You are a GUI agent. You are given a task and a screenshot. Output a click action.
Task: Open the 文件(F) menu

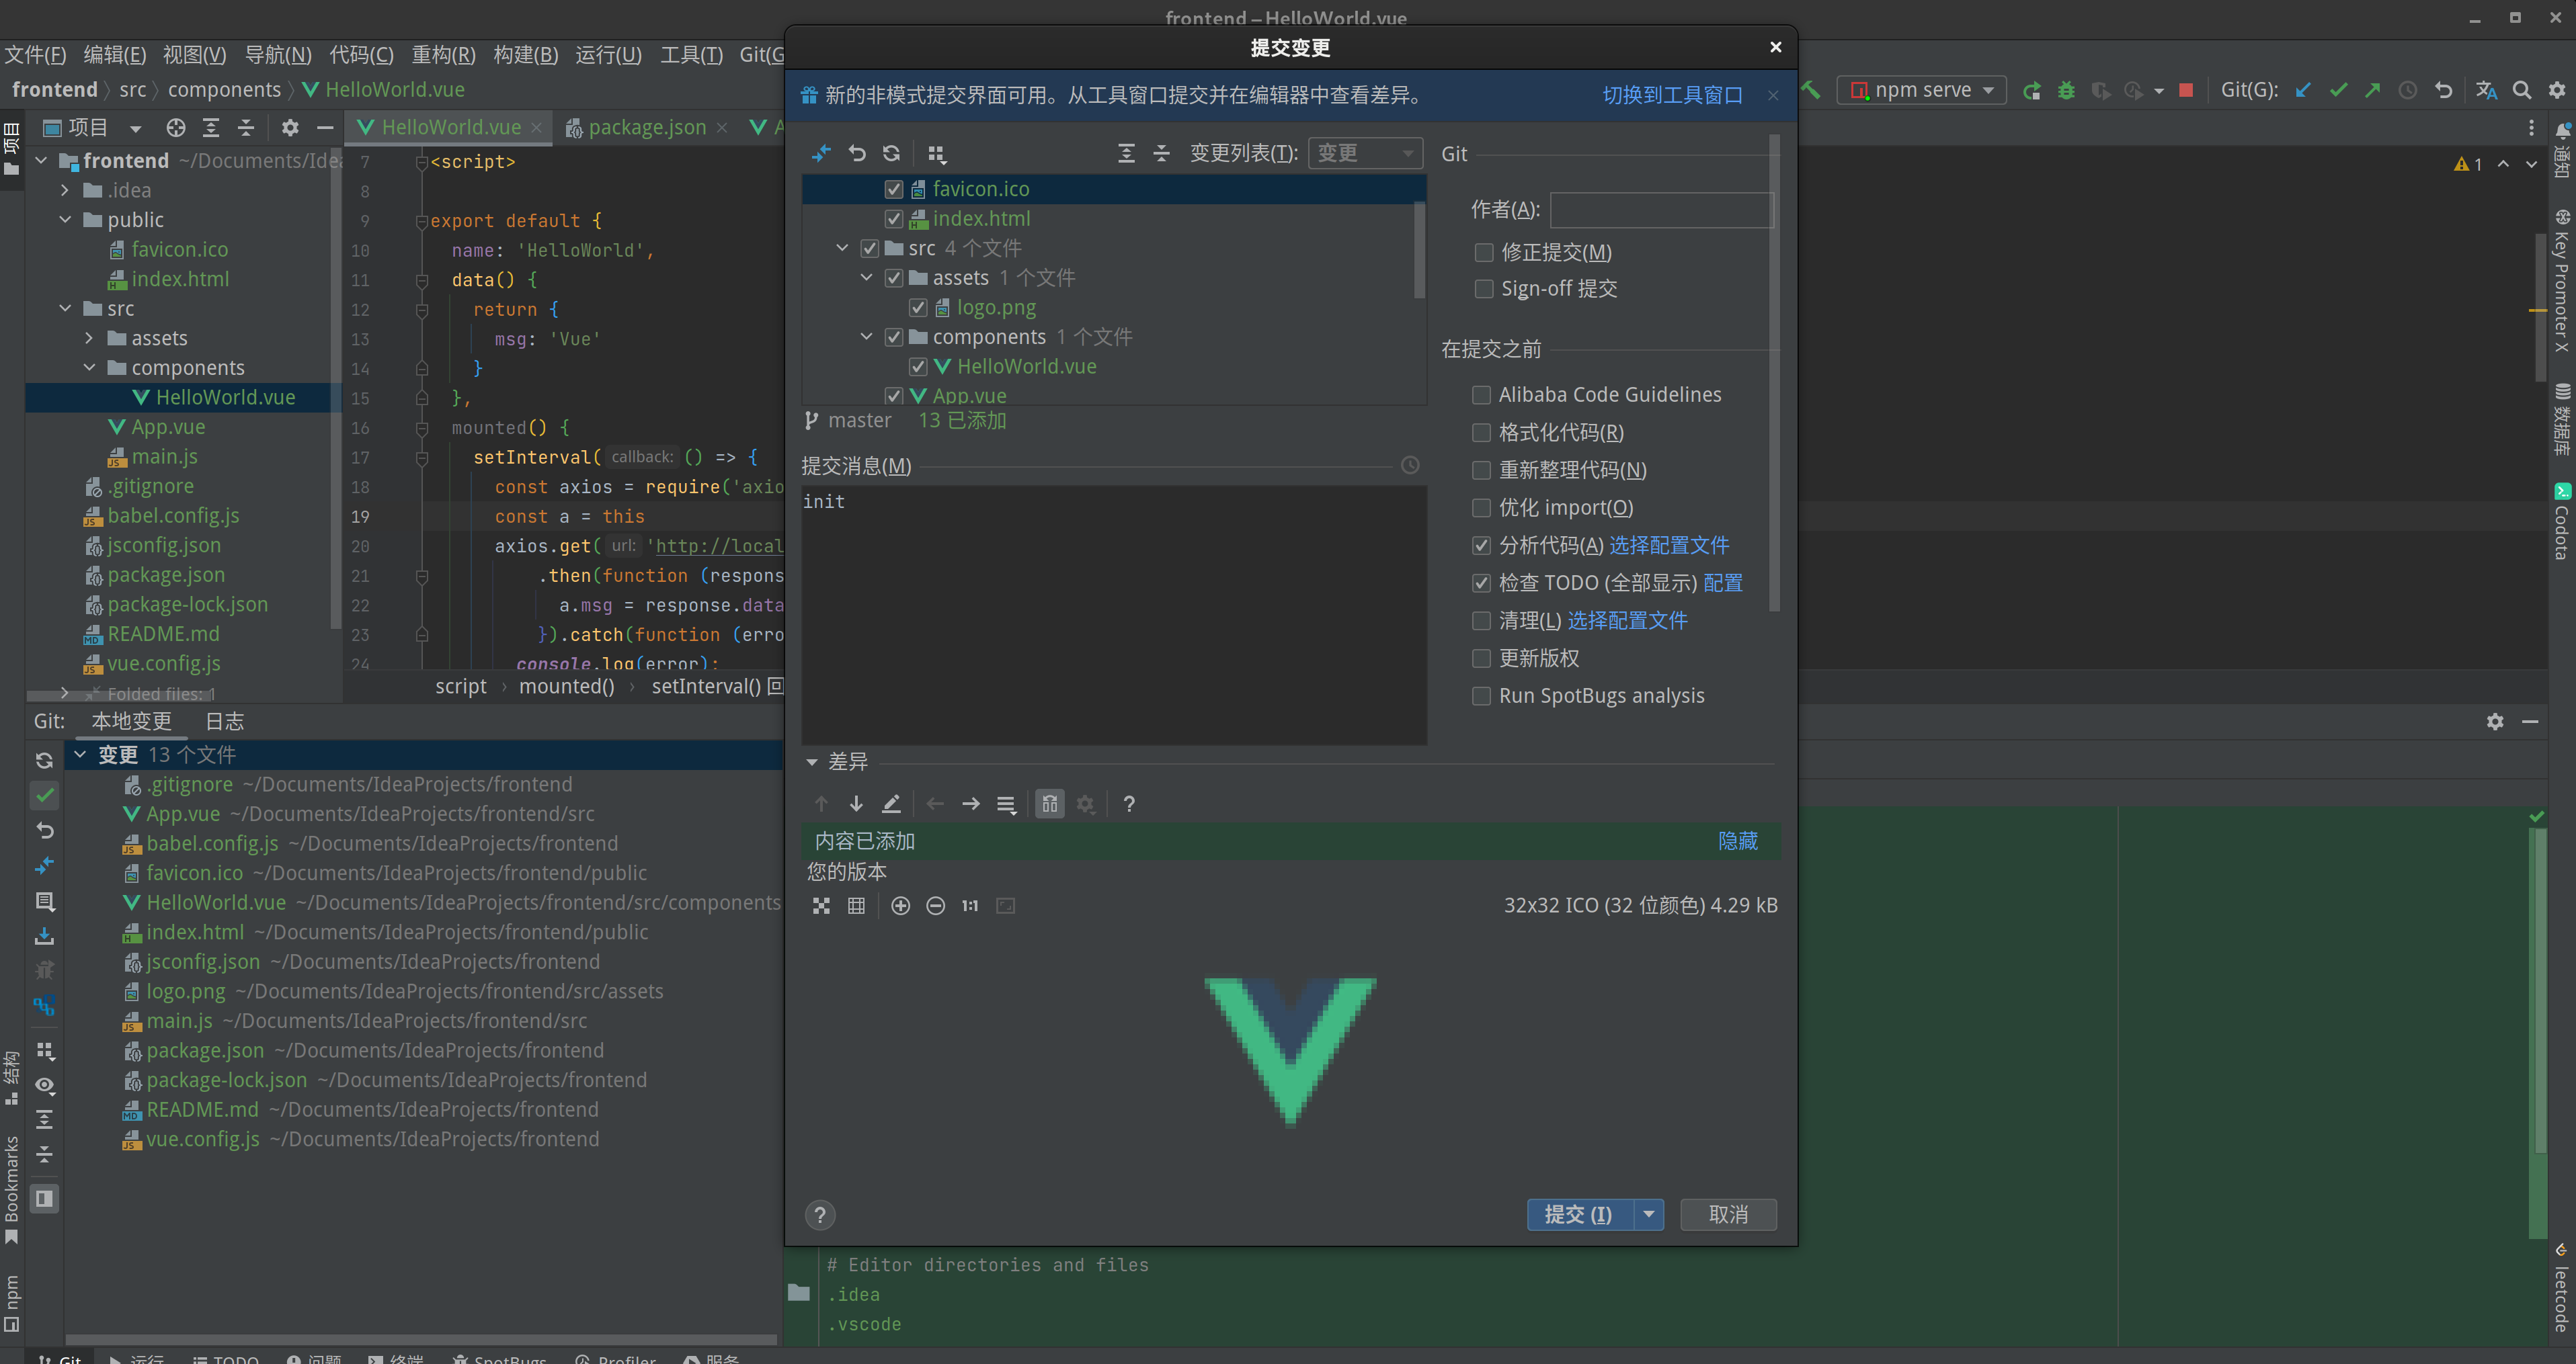pos(35,55)
